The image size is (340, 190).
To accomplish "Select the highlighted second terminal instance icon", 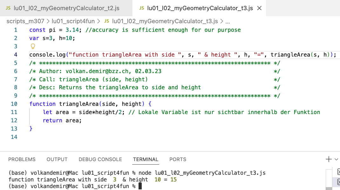I will click(x=338, y=182).
